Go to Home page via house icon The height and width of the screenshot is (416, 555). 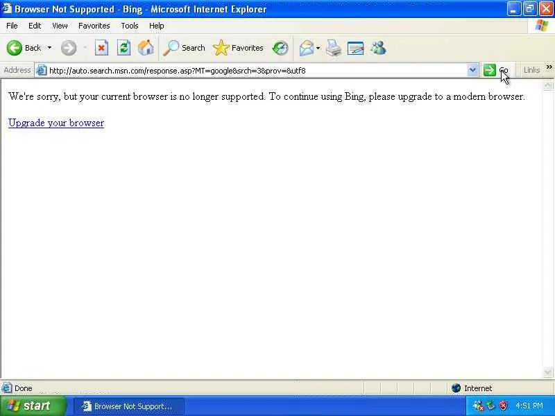click(146, 48)
